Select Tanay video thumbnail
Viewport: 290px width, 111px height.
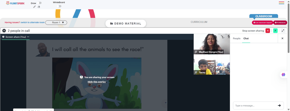[212, 64]
